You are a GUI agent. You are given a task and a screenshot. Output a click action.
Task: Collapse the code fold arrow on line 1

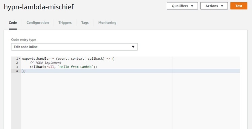tap(19, 59)
